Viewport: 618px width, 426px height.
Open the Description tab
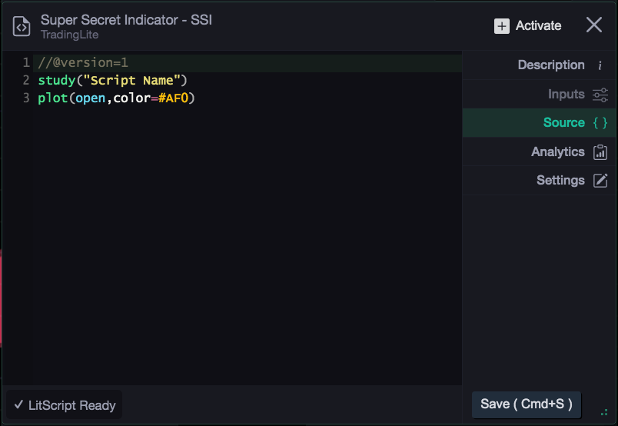point(539,65)
